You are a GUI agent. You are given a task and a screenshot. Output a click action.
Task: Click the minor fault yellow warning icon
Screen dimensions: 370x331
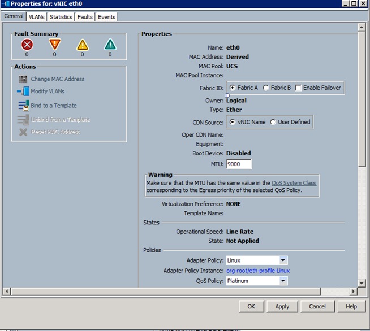(83, 45)
